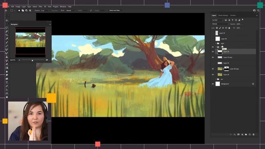This screenshot has width=265, height=149.
Task: Hide Layer 33 copy via eye icon
Action: [213, 57]
